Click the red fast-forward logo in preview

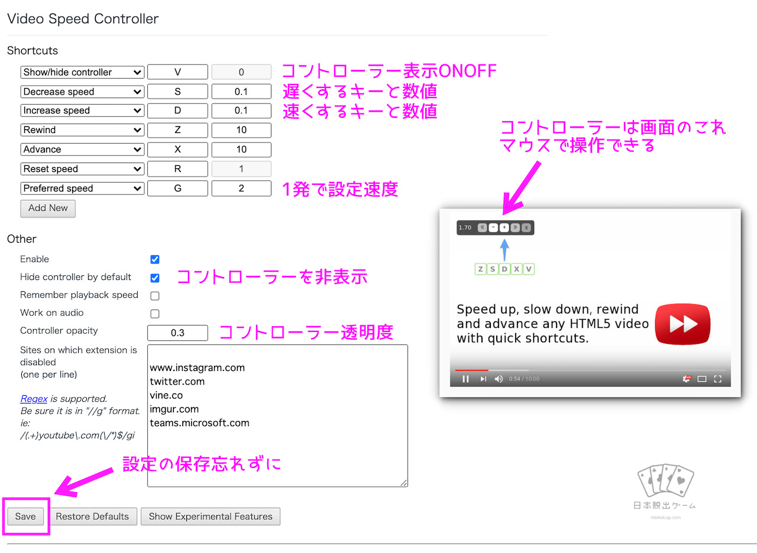coord(682,324)
